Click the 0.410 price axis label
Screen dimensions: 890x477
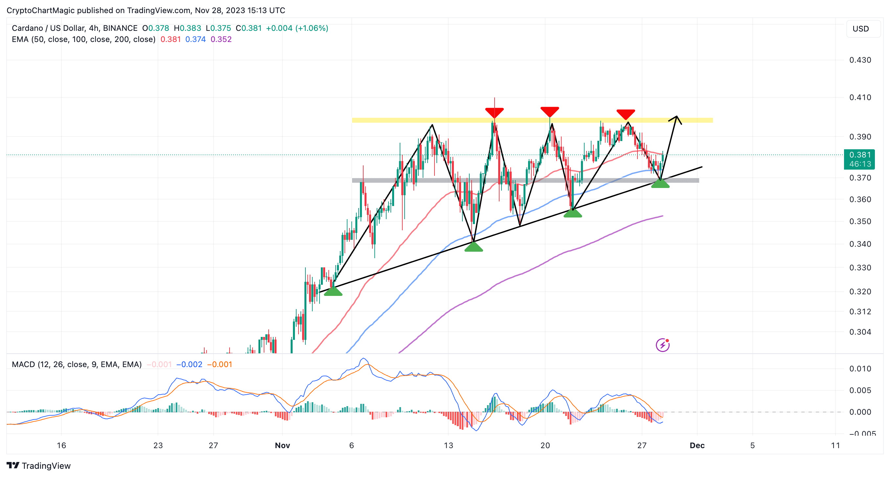click(x=860, y=97)
